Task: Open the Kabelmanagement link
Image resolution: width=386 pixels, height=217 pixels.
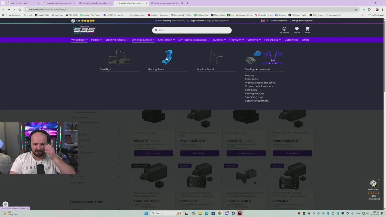Action: click(x=257, y=101)
